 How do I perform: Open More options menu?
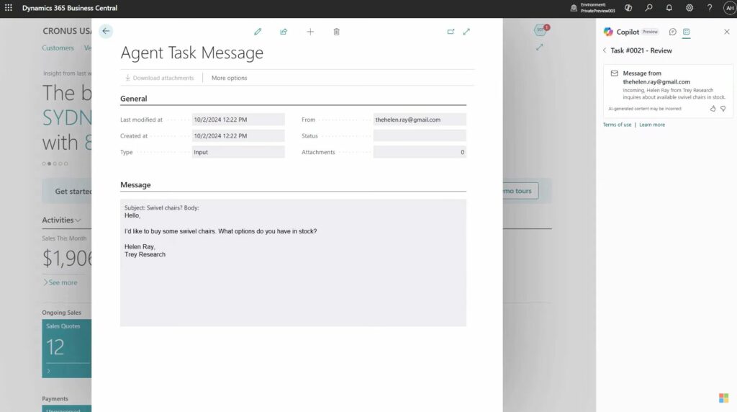(229, 78)
